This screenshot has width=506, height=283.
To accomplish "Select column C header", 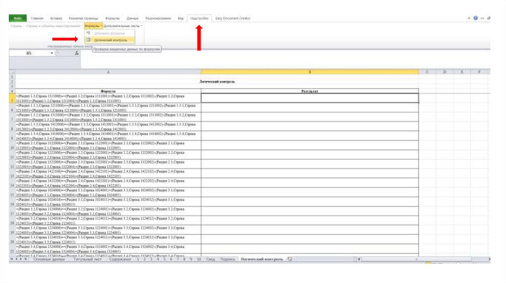I will coord(427,72).
